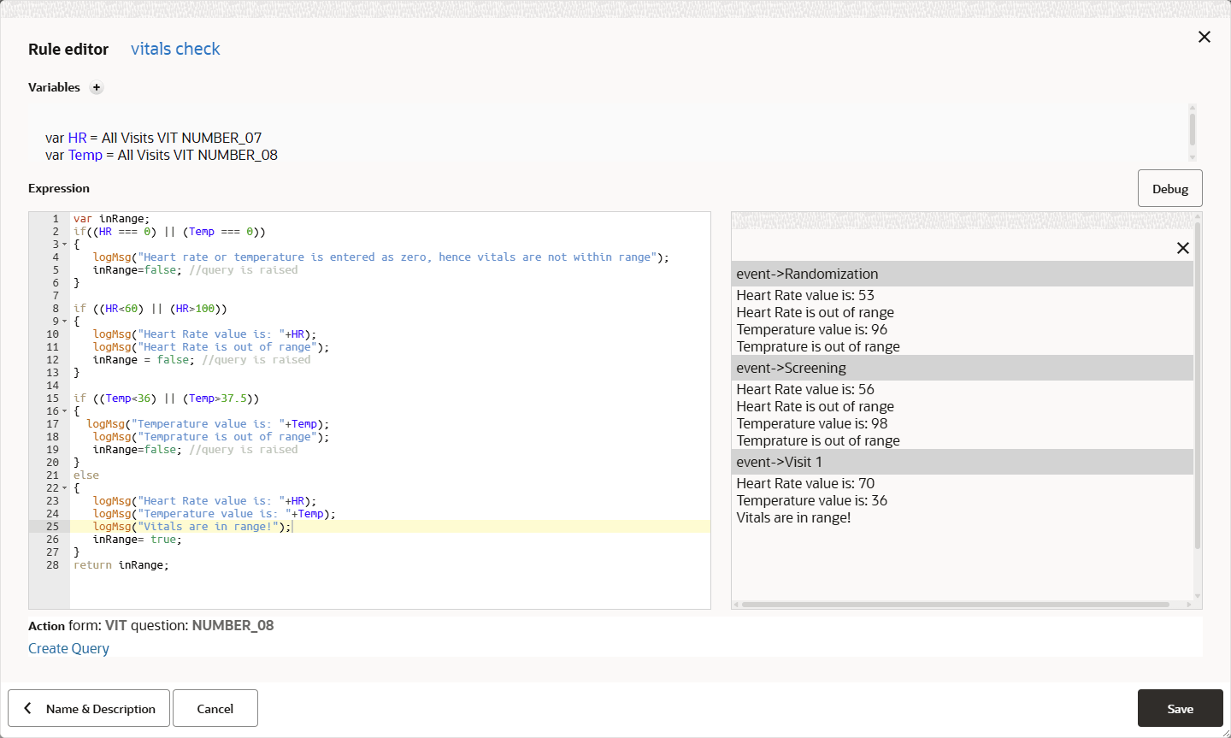Open the Create Query action link
This screenshot has width=1231, height=738.
[68, 648]
